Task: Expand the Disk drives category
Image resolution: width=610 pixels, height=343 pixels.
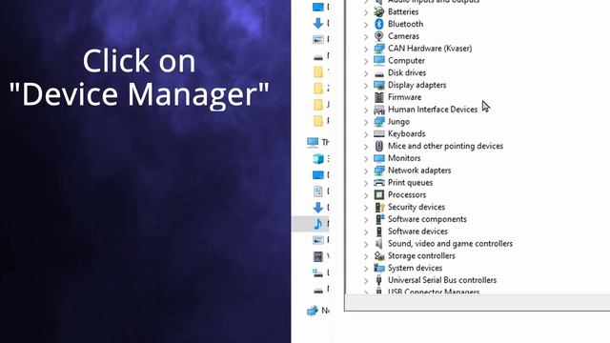Action: coord(366,73)
